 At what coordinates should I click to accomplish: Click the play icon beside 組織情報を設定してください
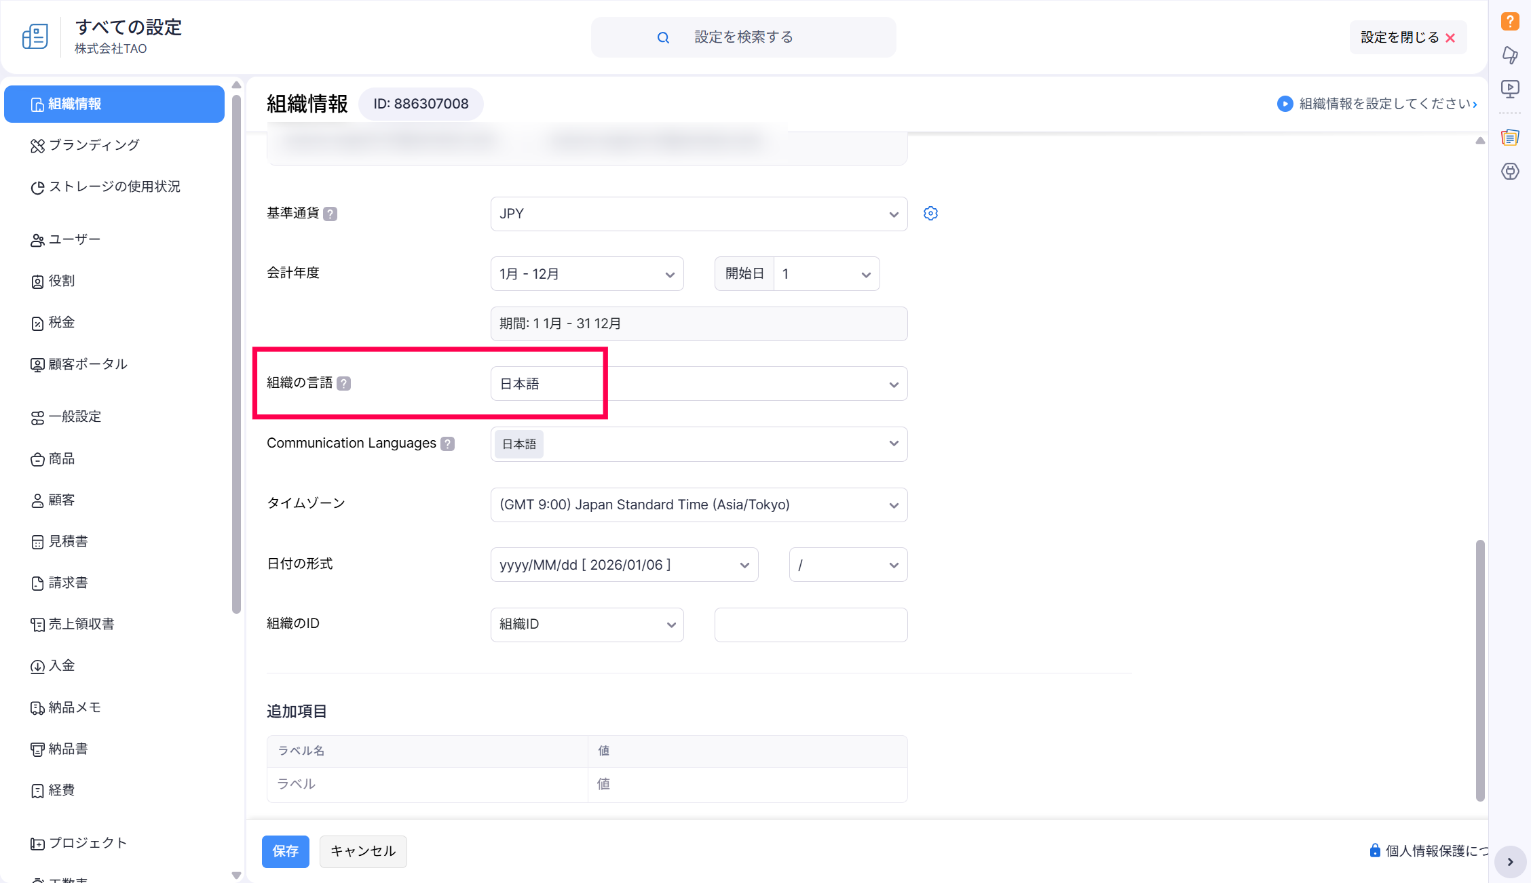(x=1284, y=104)
